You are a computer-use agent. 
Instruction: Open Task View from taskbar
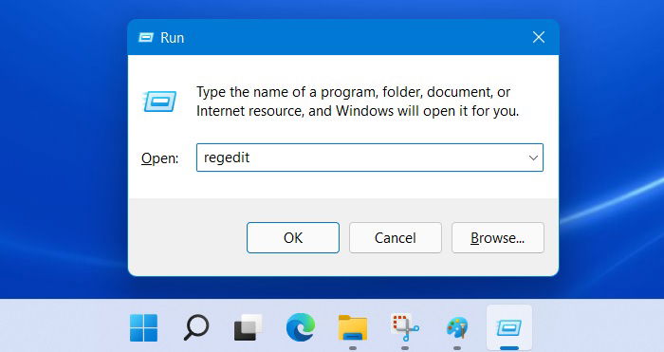249,327
